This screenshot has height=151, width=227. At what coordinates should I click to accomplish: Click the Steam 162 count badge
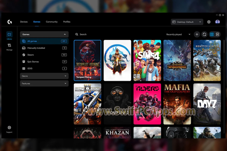point(64,55)
